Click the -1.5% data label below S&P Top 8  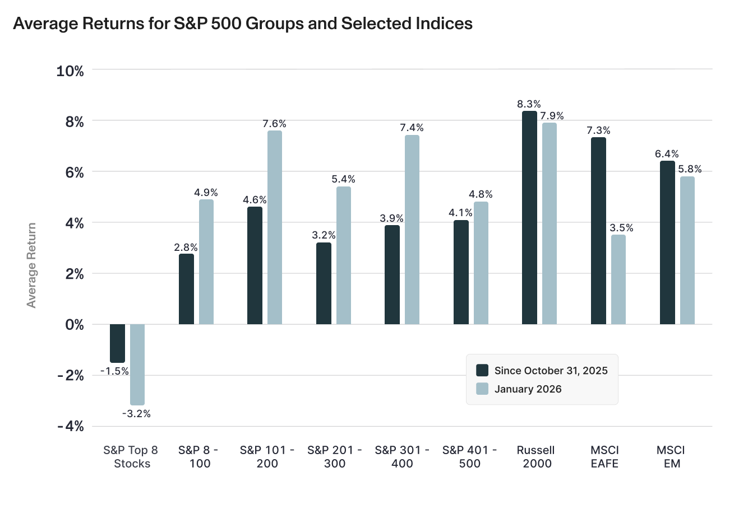pyautogui.click(x=114, y=371)
